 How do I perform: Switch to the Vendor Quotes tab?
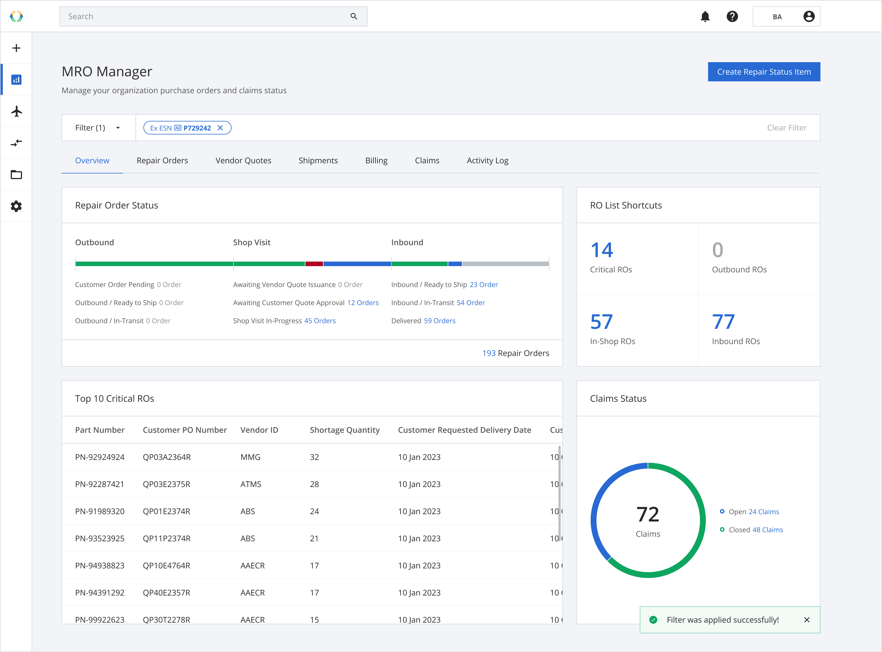point(243,161)
